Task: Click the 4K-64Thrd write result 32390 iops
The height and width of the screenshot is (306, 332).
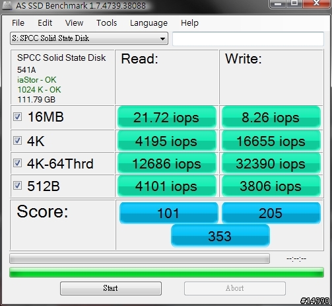Action: (271, 163)
